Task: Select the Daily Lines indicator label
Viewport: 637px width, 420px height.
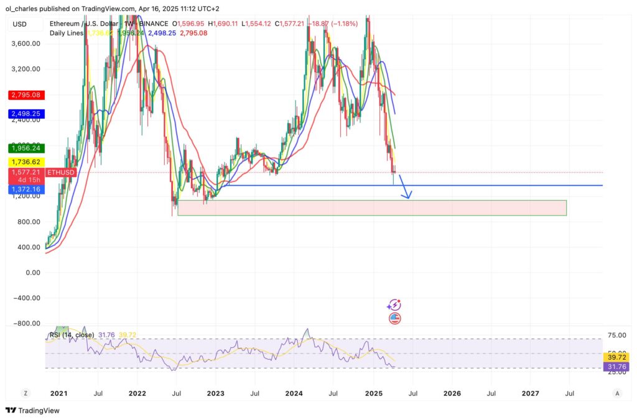Action: point(66,34)
